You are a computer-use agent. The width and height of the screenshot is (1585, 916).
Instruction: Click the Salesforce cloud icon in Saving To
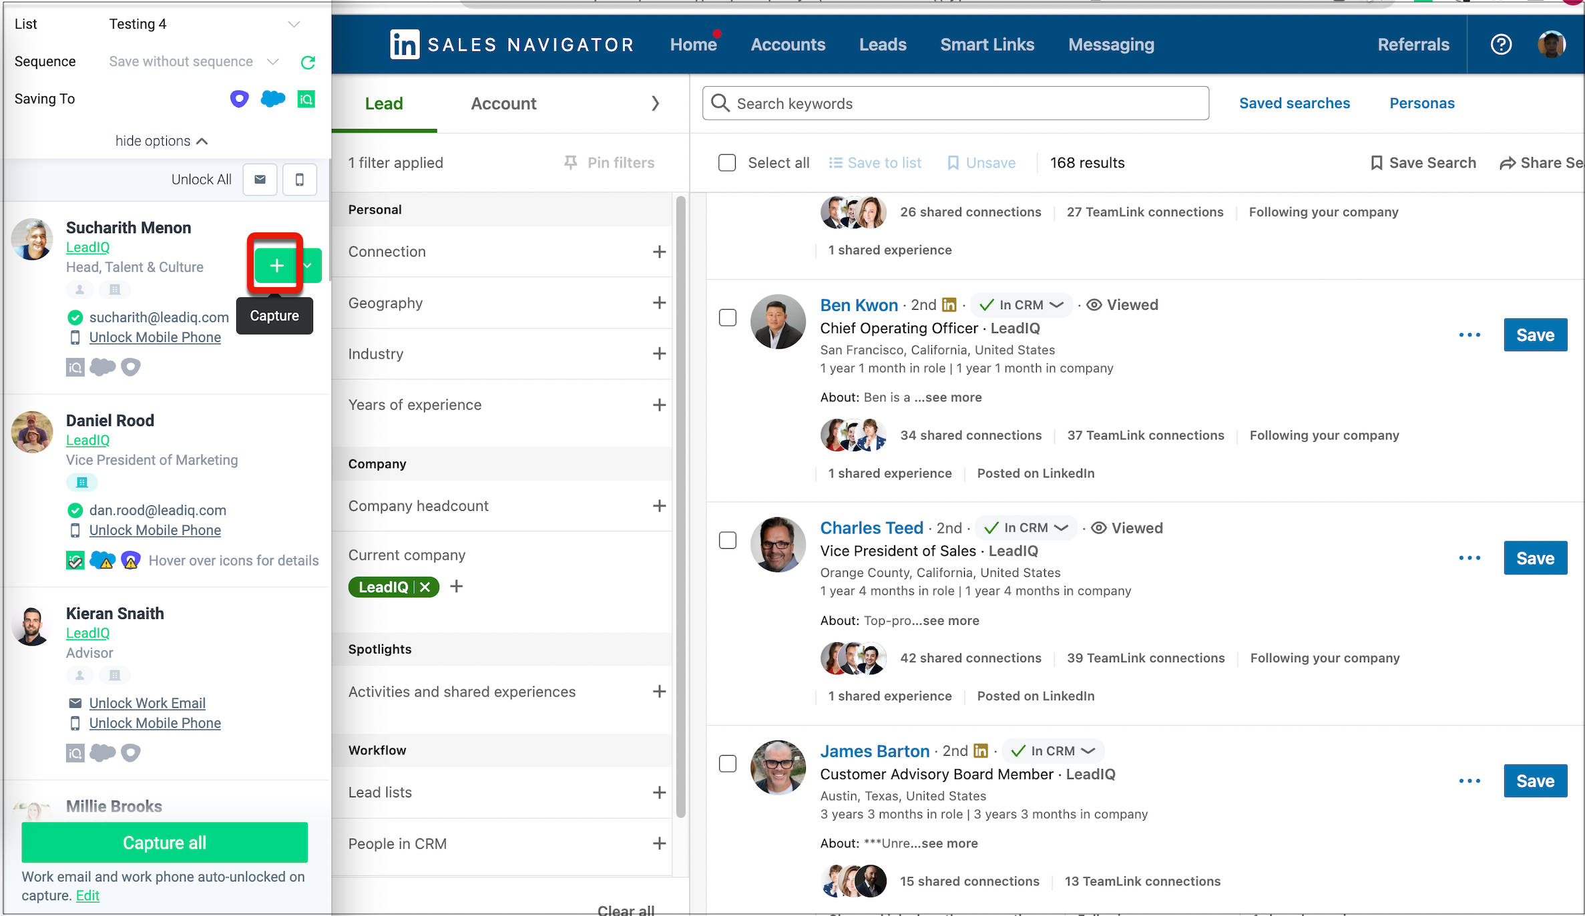272,99
